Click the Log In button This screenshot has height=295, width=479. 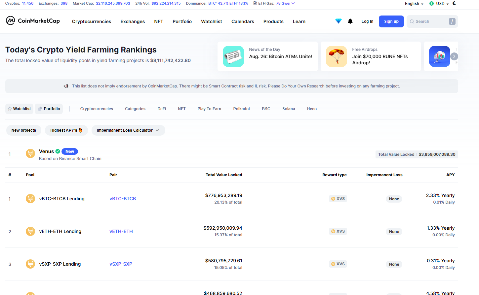pyautogui.click(x=367, y=21)
